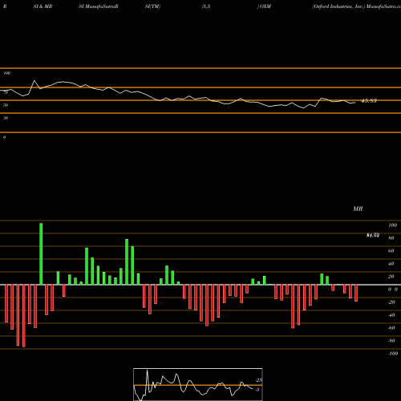This screenshot has height=401, width=401.
Task: Click the MR axis label -60
Action: click(391, 328)
